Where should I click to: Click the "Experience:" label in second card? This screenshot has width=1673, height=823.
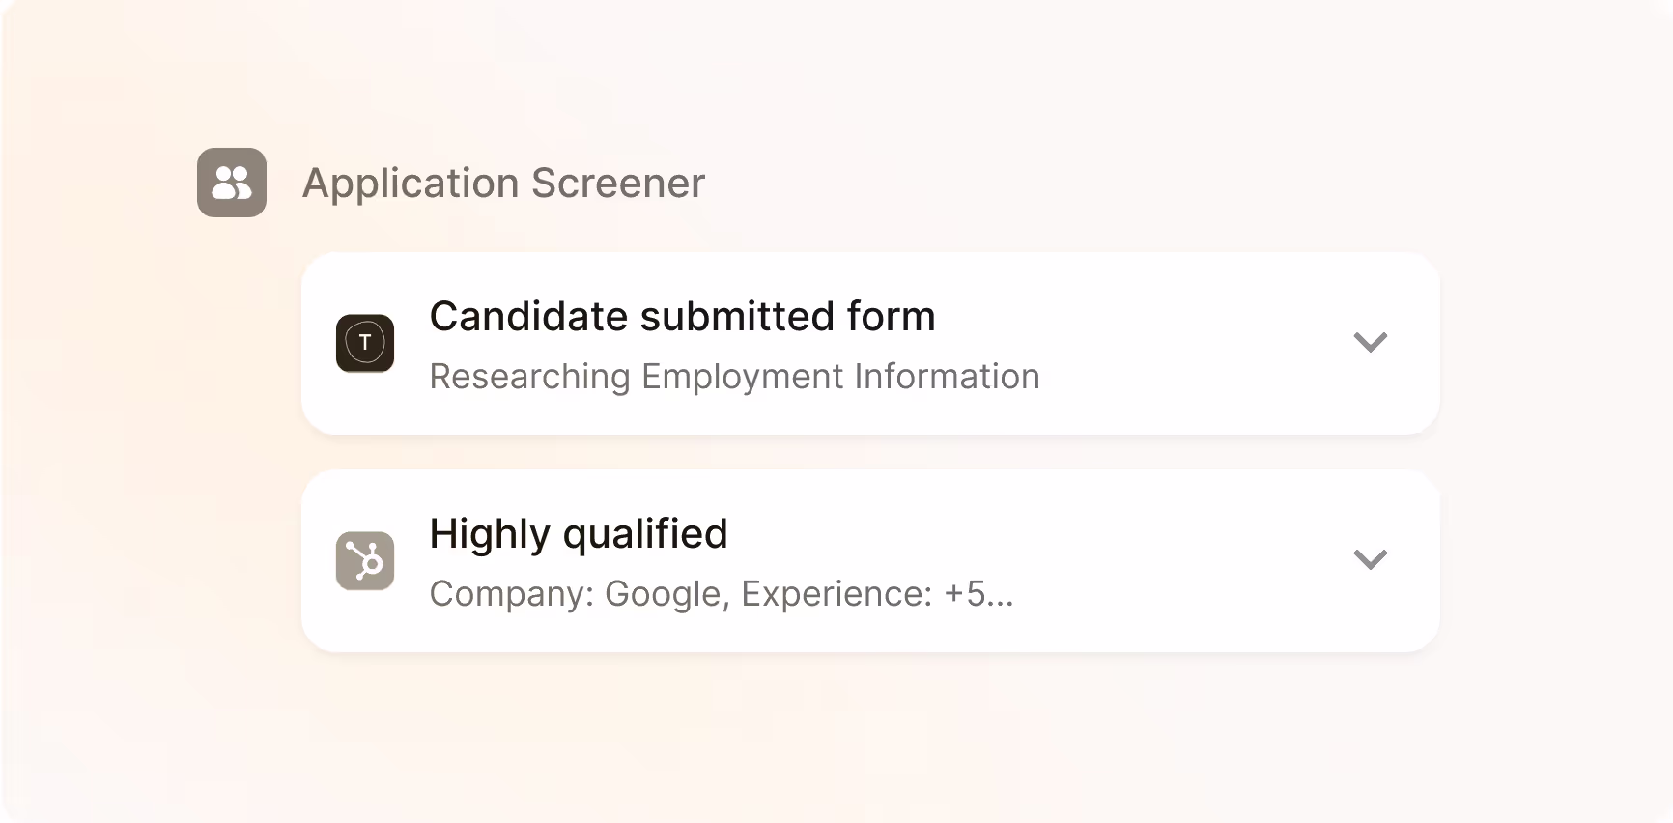pyautogui.click(x=836, y=594)
